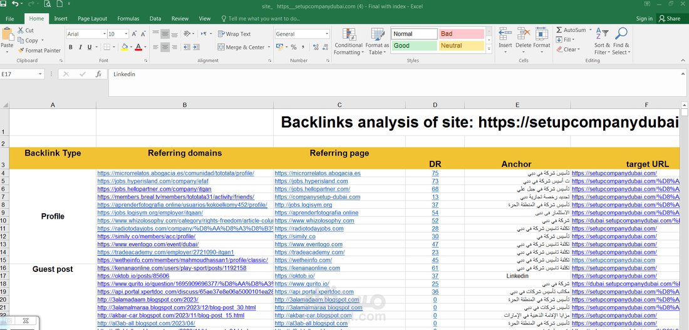Open Name Box dropdown for E17
Screen dimensions: 689x330
41,74
